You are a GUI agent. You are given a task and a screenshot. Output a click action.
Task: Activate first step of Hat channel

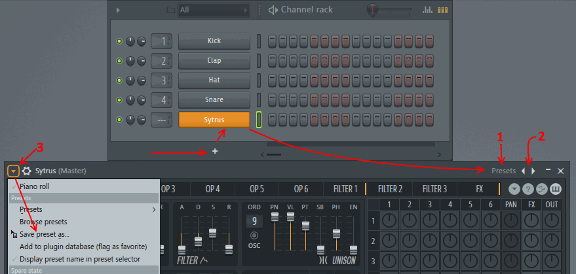273,80
